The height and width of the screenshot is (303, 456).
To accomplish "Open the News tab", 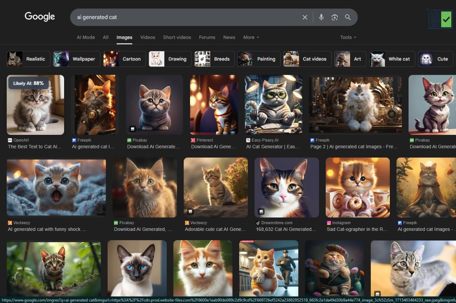I will (x=229, y=37).
